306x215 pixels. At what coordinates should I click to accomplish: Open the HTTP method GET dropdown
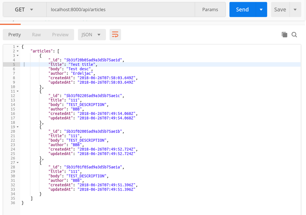[x=24, y=10]
